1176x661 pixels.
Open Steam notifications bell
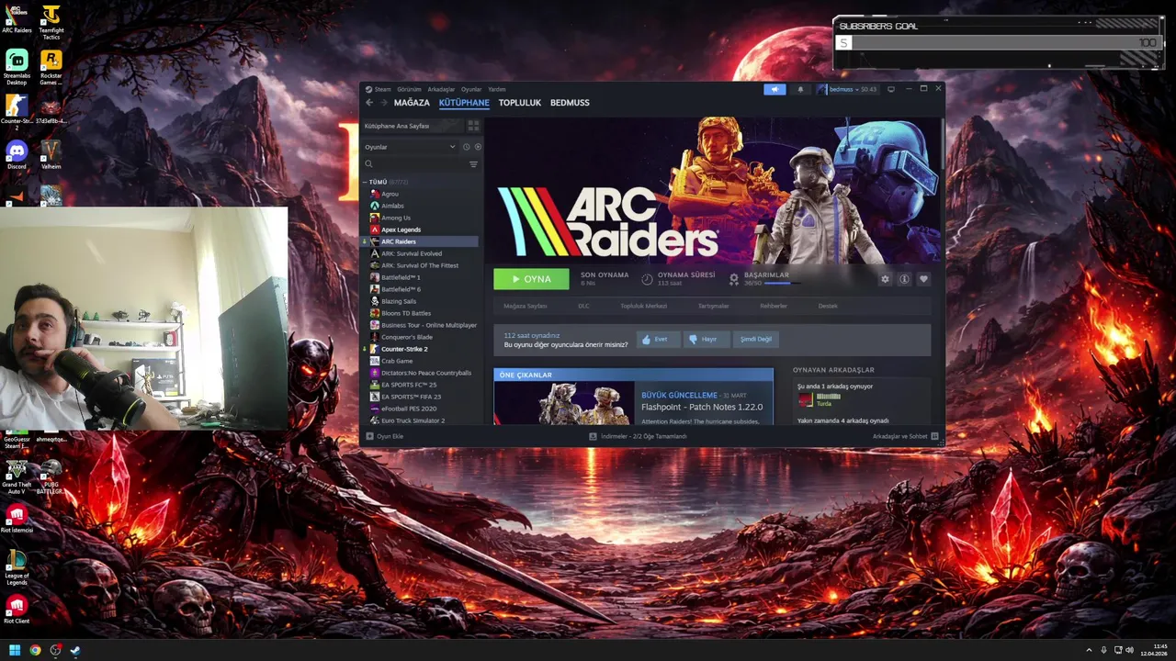point(800,89)
